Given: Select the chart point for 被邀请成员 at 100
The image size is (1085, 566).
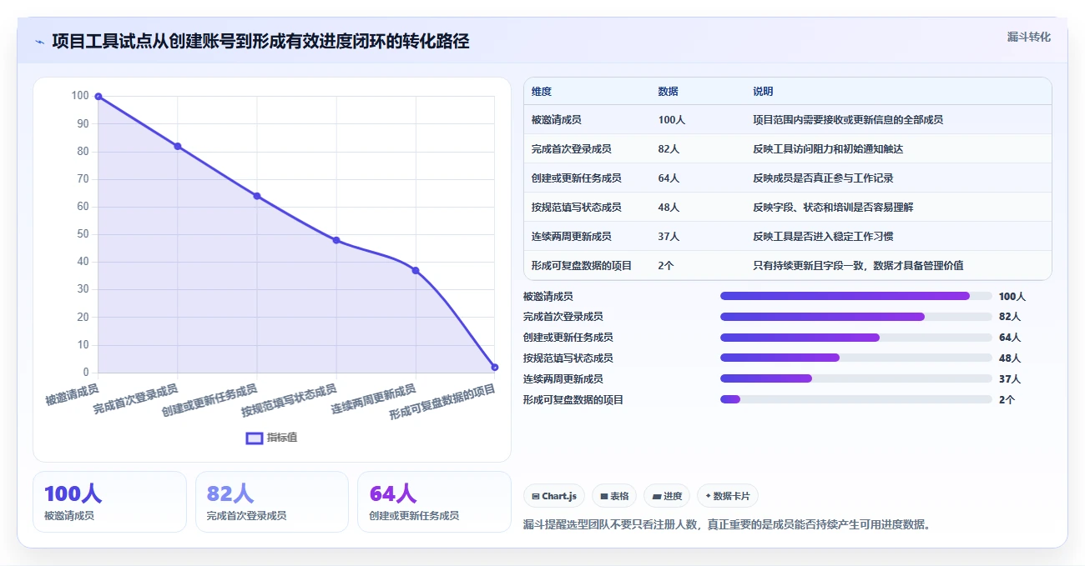Looking at the screenshot, I should click(98, 97).
